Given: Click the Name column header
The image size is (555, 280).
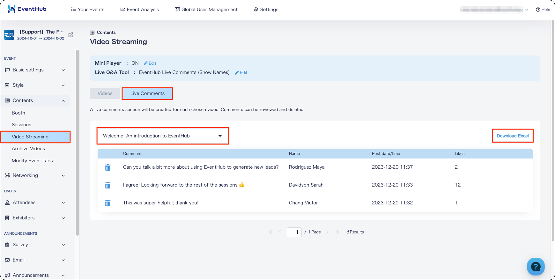Looking at the screenshot, I should (x=294, y=154).
